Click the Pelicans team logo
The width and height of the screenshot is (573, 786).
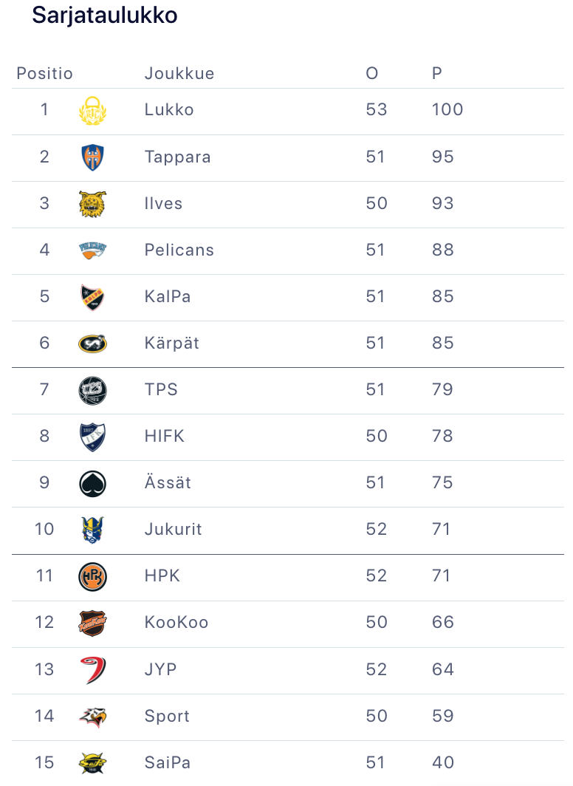92,250
